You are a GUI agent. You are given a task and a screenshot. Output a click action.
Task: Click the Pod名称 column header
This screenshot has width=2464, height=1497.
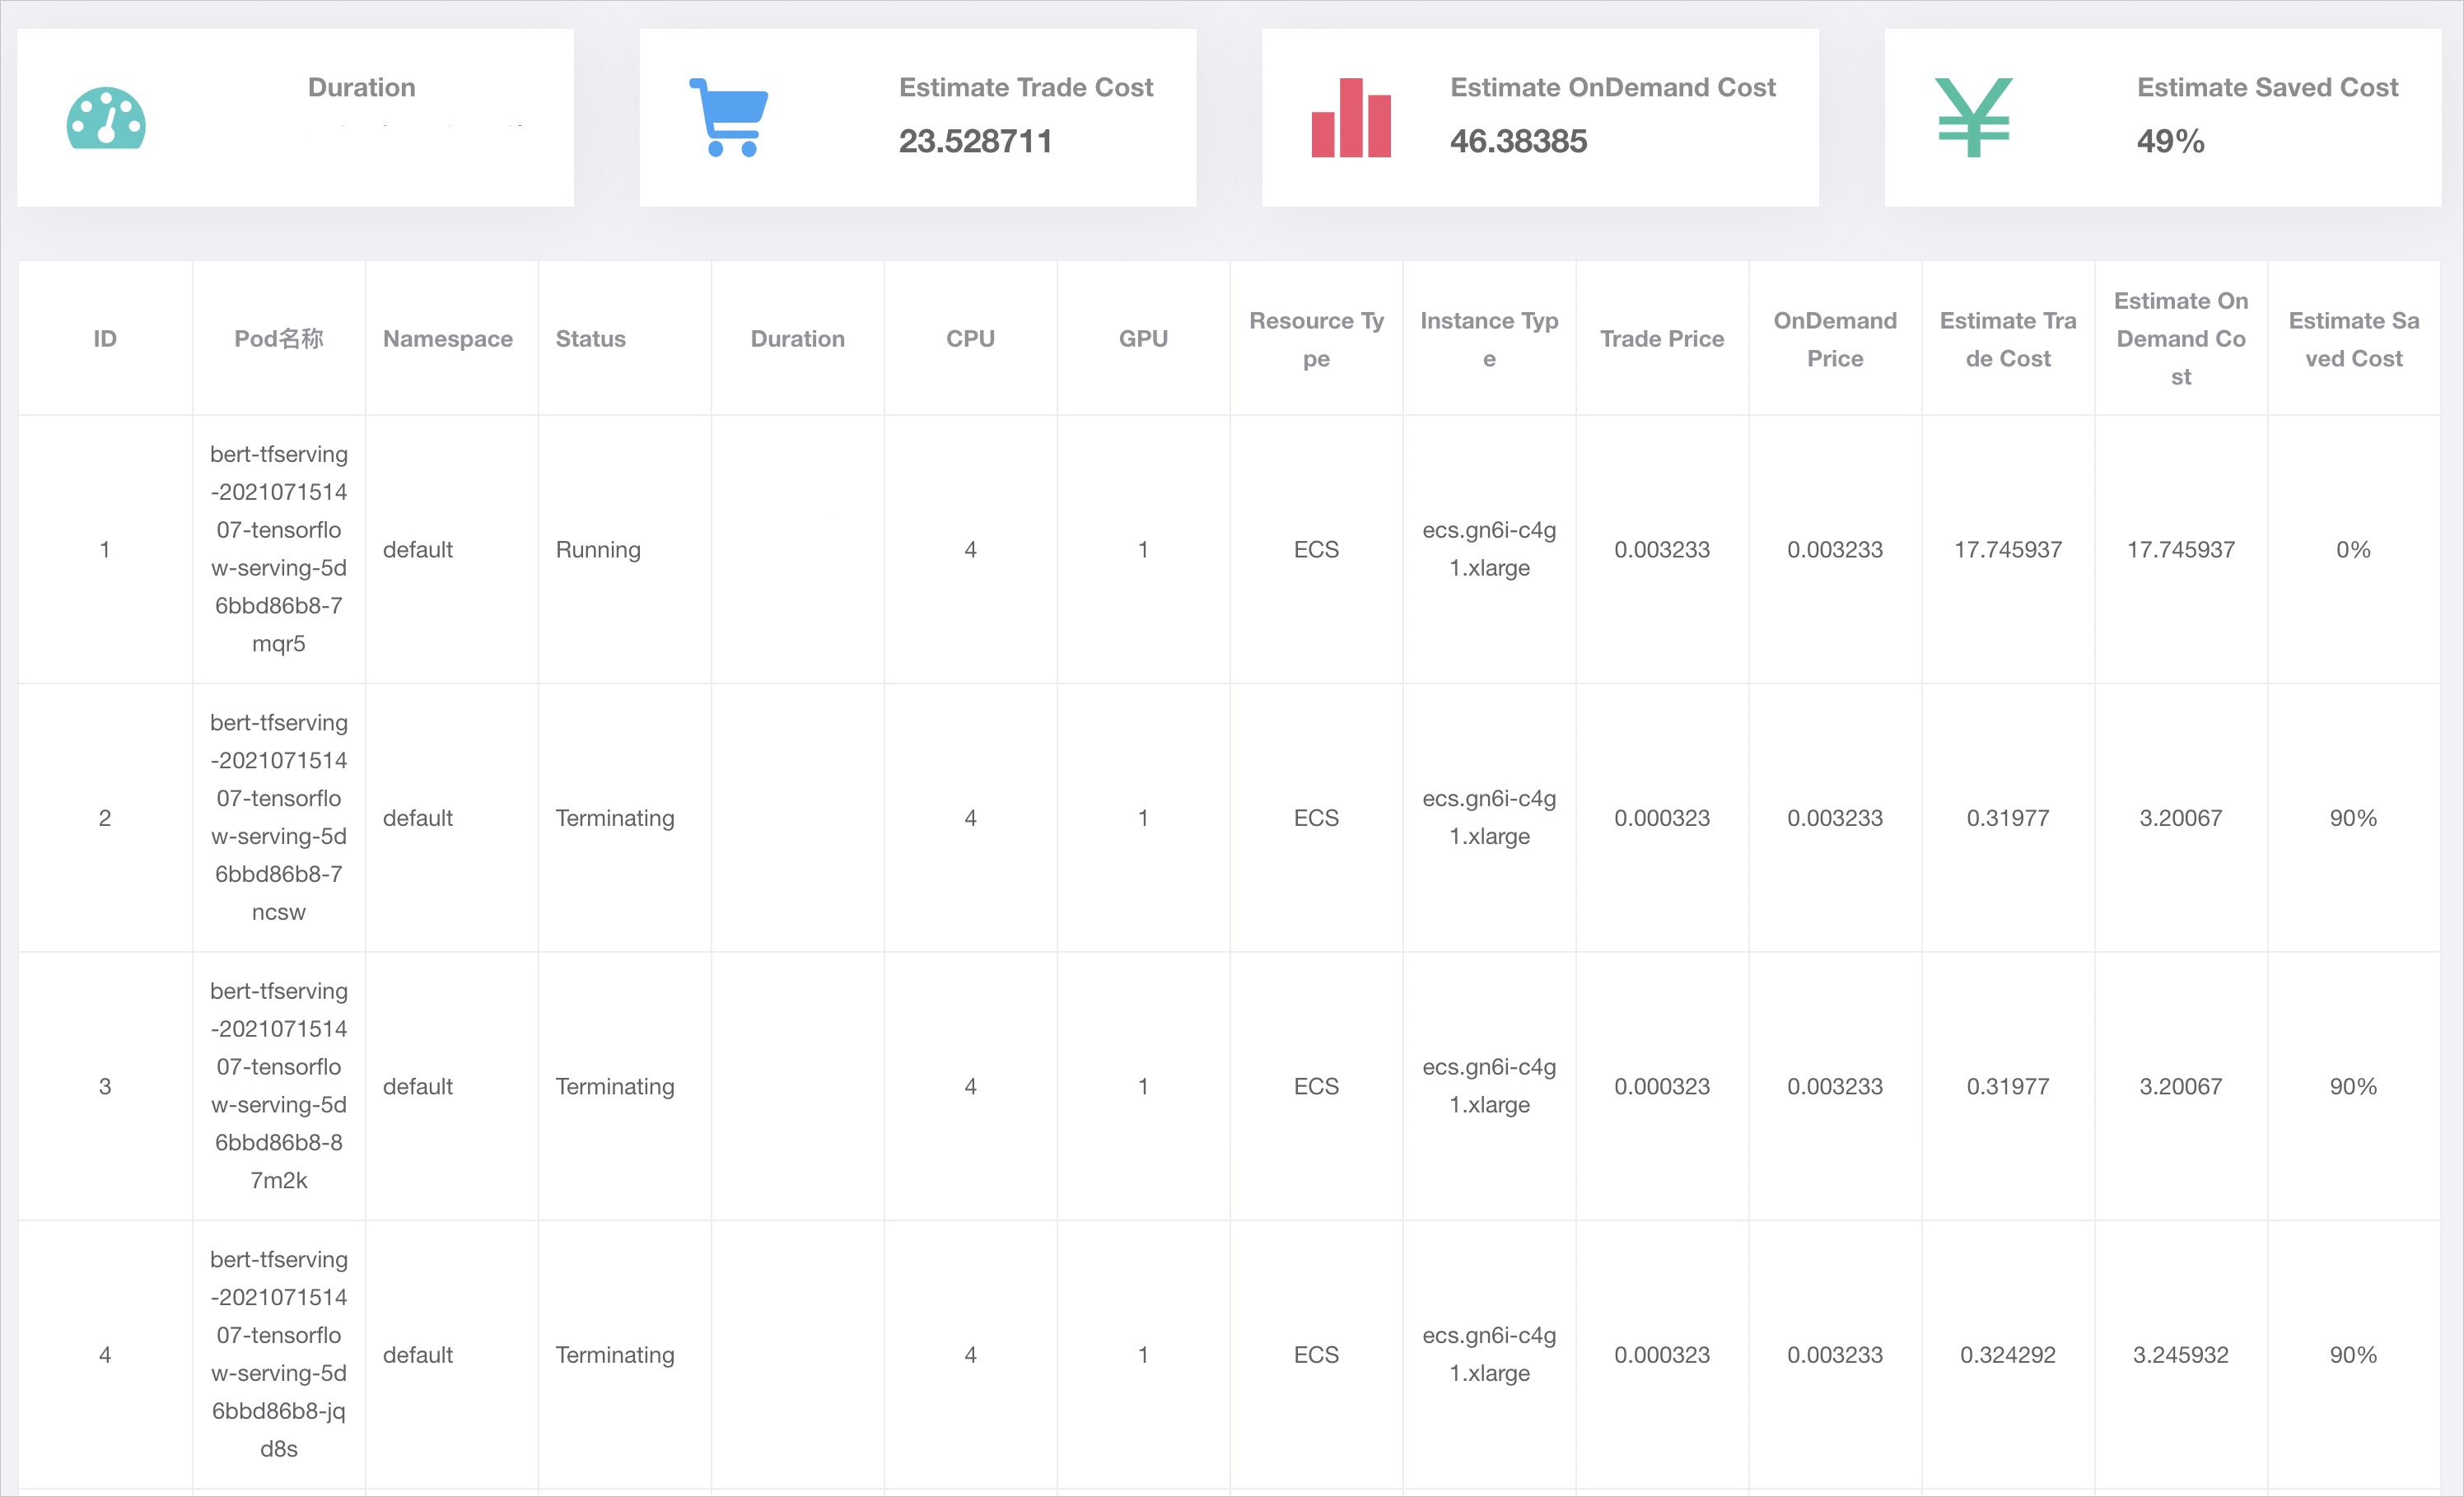point(278,339)
